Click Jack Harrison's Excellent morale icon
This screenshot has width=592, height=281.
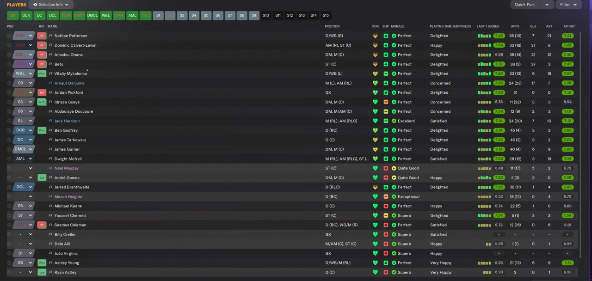pos(394,121)
